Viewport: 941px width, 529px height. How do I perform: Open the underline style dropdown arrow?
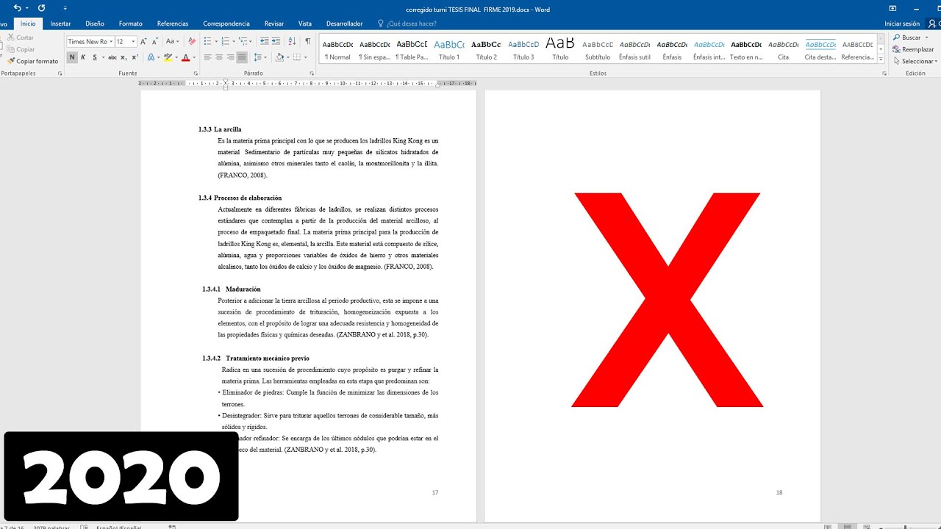[102, 57]
